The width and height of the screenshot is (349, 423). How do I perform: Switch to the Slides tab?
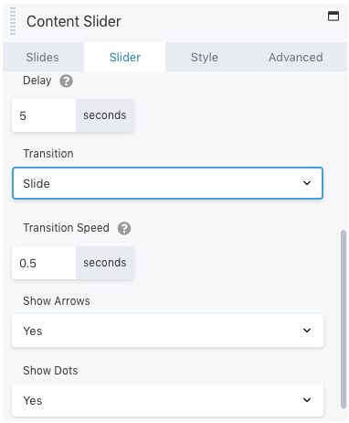43,57
